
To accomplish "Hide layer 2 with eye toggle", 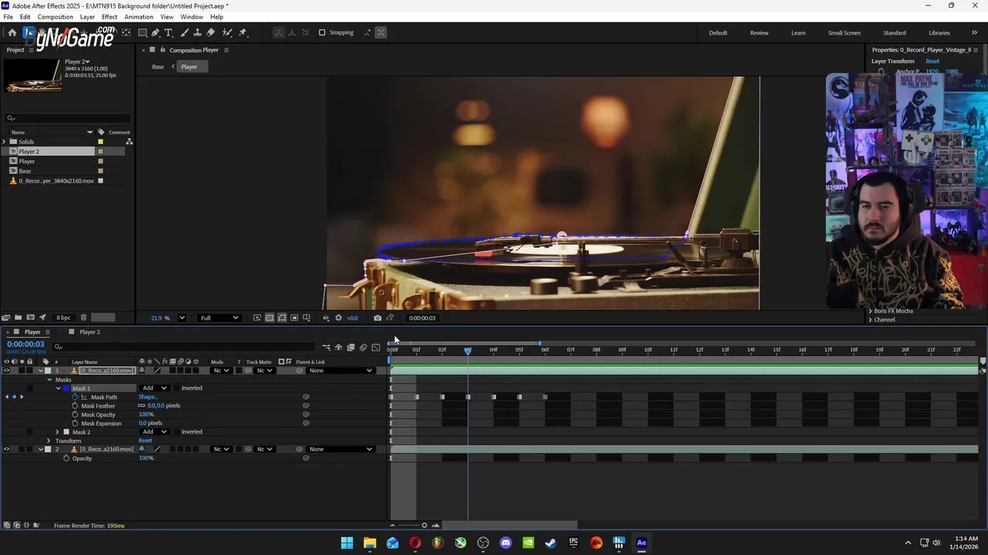I will click(x=6, y=449).
